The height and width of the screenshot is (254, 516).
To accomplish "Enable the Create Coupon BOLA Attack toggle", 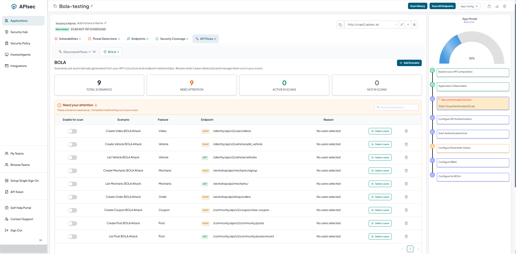I will point(72,210).
